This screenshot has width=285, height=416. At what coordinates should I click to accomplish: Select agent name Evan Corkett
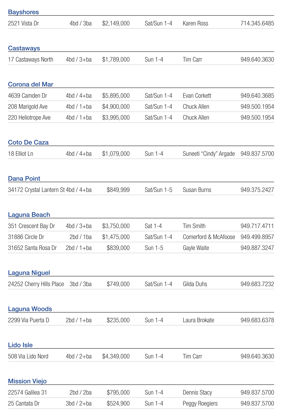click(197, 96)
